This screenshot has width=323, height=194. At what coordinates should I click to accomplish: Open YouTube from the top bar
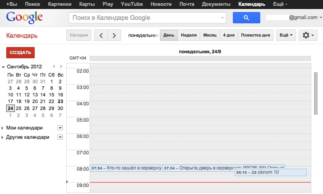click(x=131, y=4)
